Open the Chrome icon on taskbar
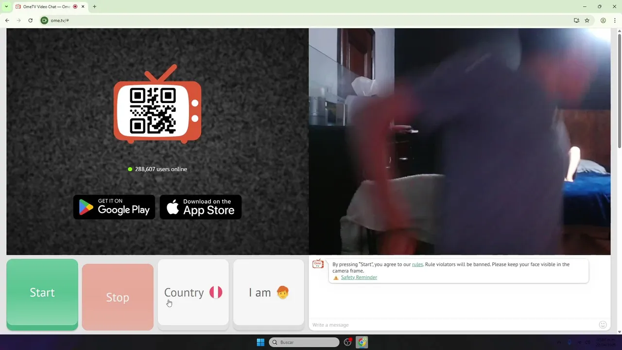Screen dimensions: 622x350 click(x=362, y=342)
